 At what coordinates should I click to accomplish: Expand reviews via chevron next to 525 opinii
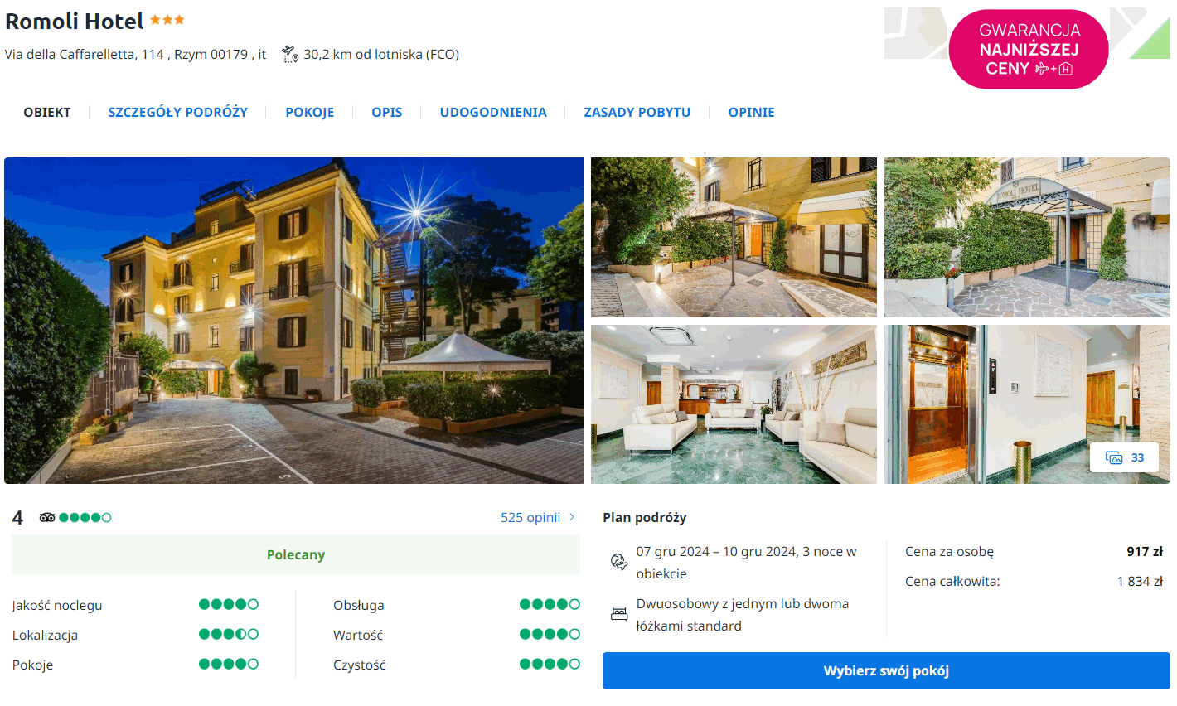point(572,517)
